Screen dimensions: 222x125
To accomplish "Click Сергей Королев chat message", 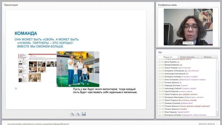I will (176, 91).
